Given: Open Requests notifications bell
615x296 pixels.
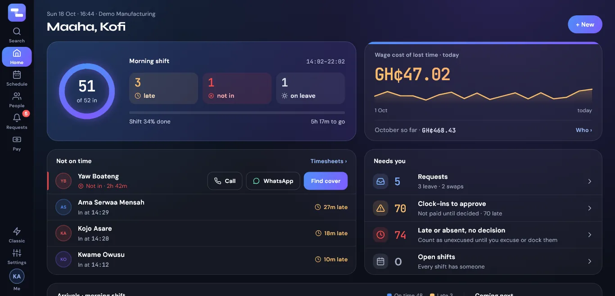Looking at the screenshot, I should tap(17, 122).
